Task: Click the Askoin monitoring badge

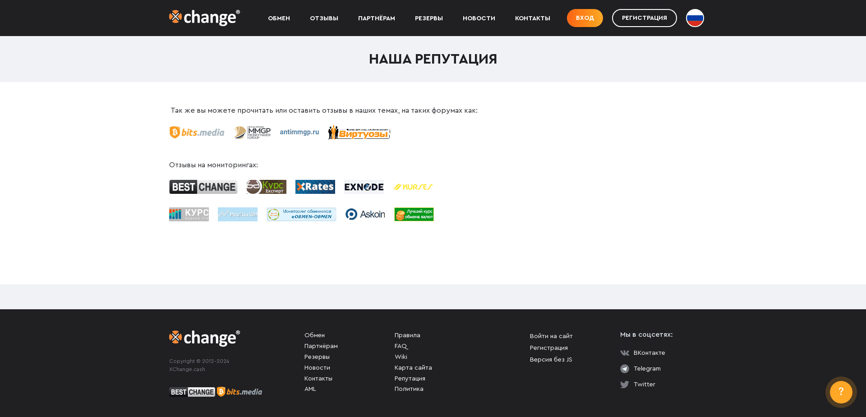Action: (x=365, y=214)
